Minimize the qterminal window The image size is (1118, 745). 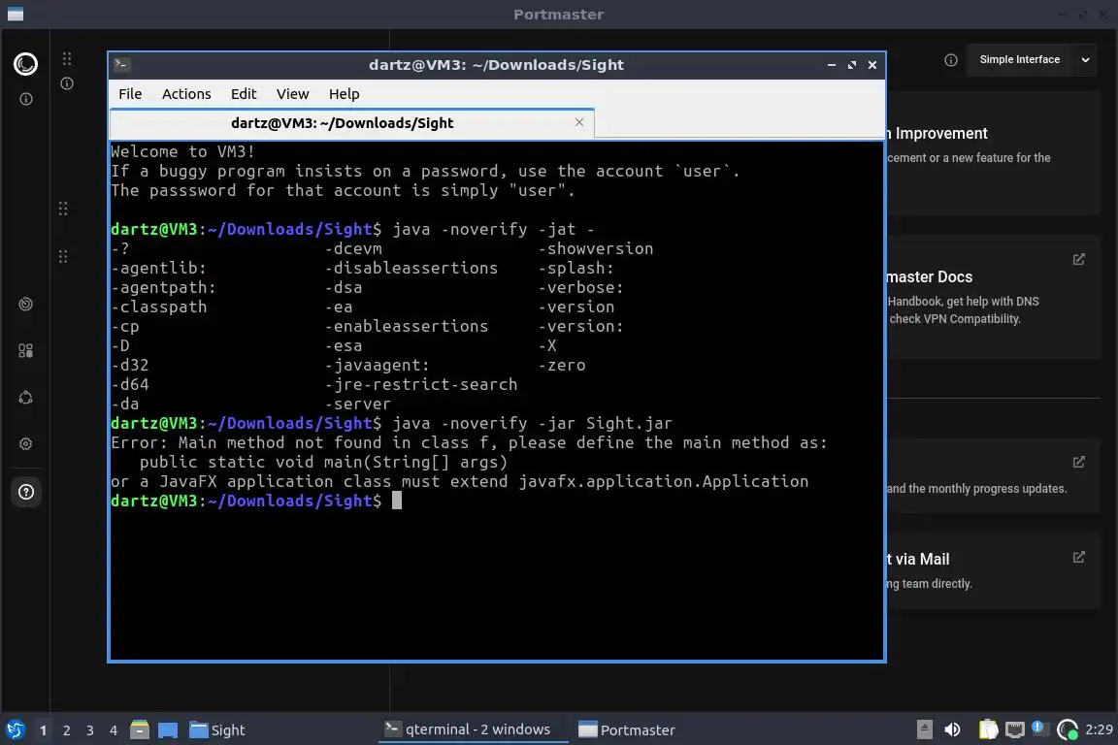pos(832,65)
